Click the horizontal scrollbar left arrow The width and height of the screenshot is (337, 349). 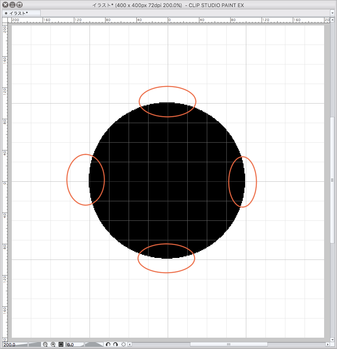point(130,344)
